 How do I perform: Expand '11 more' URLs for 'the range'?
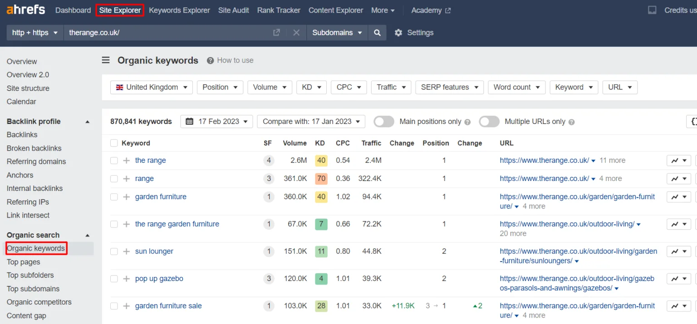point(613,160)
